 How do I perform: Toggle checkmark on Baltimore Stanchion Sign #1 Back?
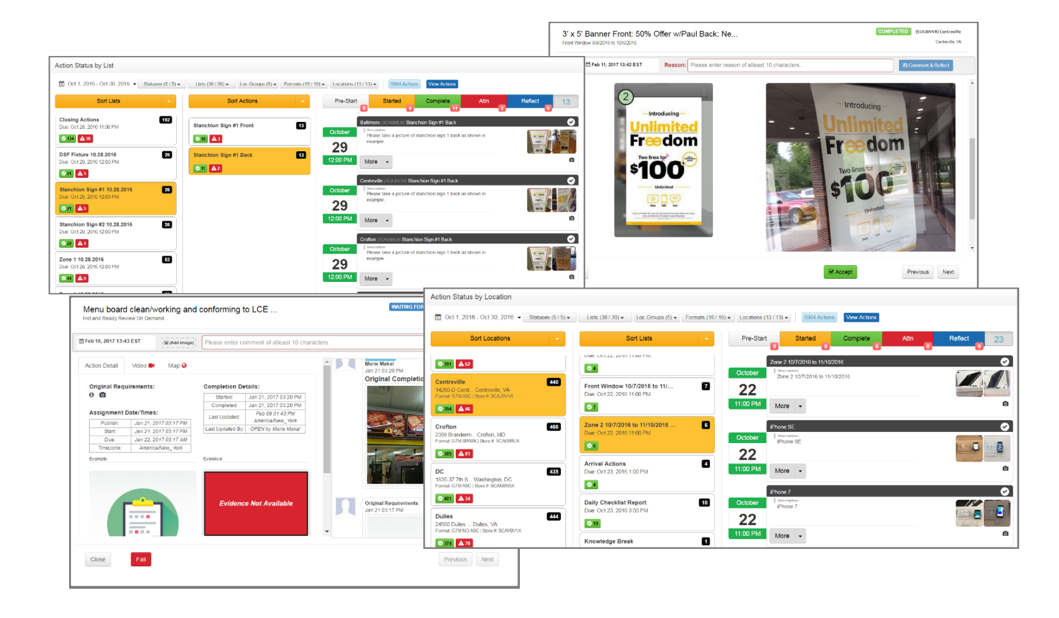tap(571, 122)
